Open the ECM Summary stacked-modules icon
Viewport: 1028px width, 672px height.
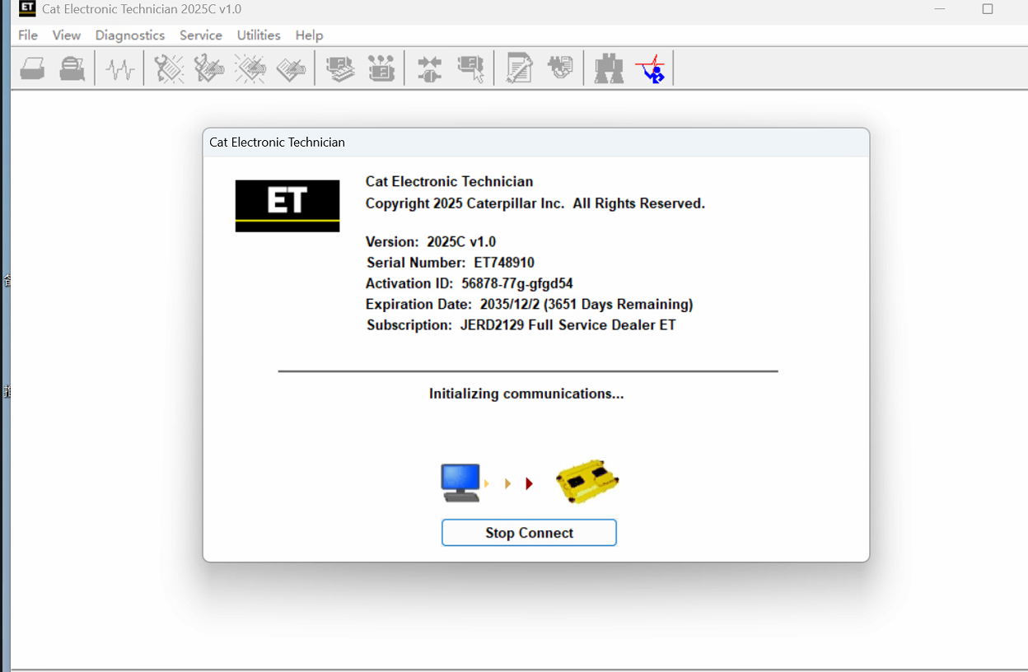(340, 68)
